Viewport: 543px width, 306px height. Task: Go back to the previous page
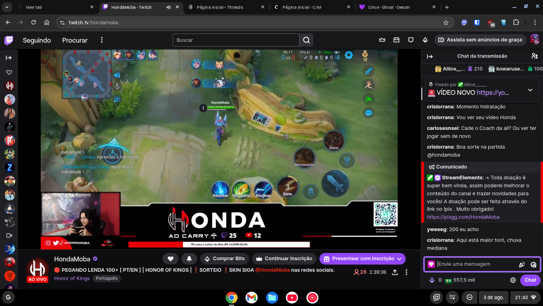click(9, 23)
